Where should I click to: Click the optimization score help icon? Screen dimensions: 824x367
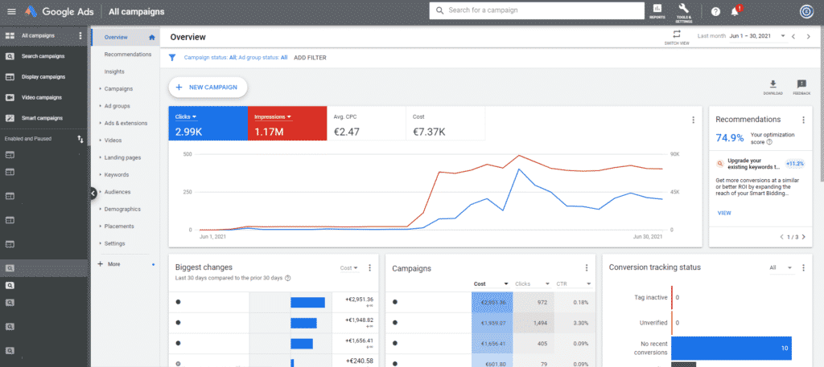click(x=769, y=142)
